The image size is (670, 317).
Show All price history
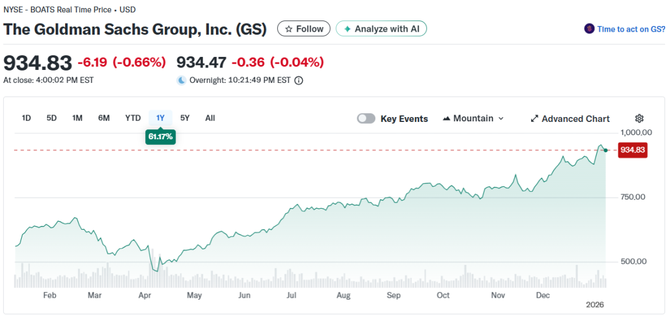(210, 118)
